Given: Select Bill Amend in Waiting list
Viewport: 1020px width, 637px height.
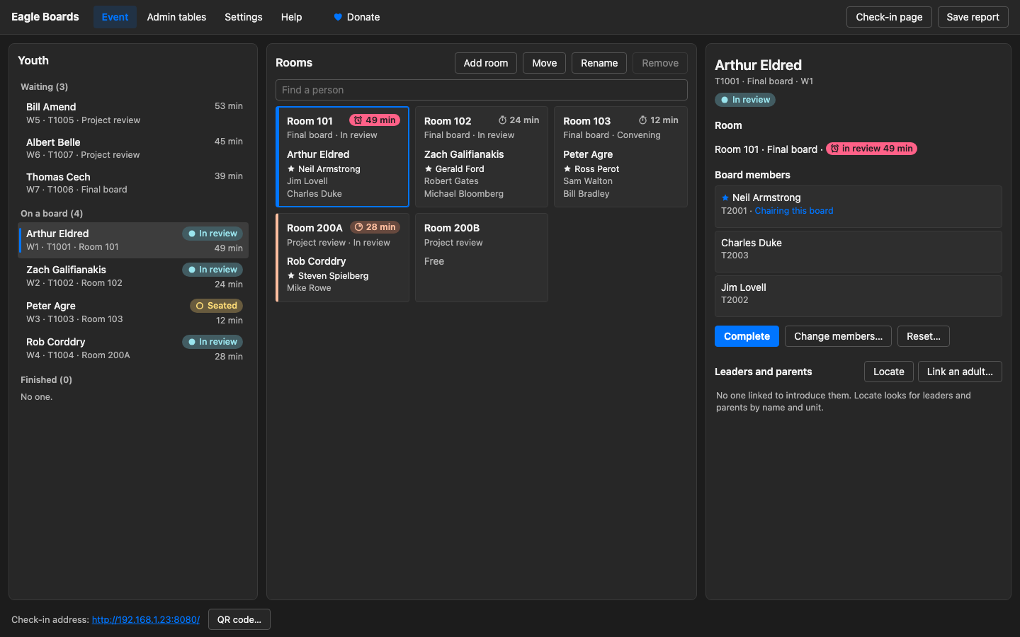Looking at the screenshot, I should (x=133, y=113).
